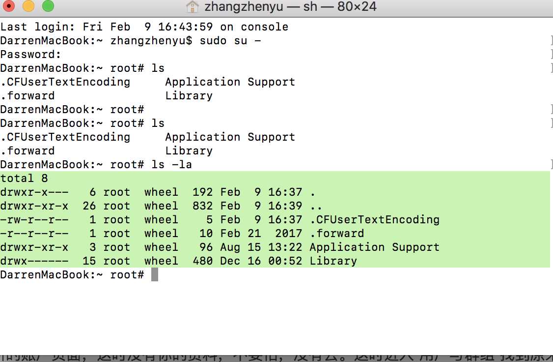Click Application Support in the highlighted listing
This screenshot has width=553, height=362.
coord(374,247)
